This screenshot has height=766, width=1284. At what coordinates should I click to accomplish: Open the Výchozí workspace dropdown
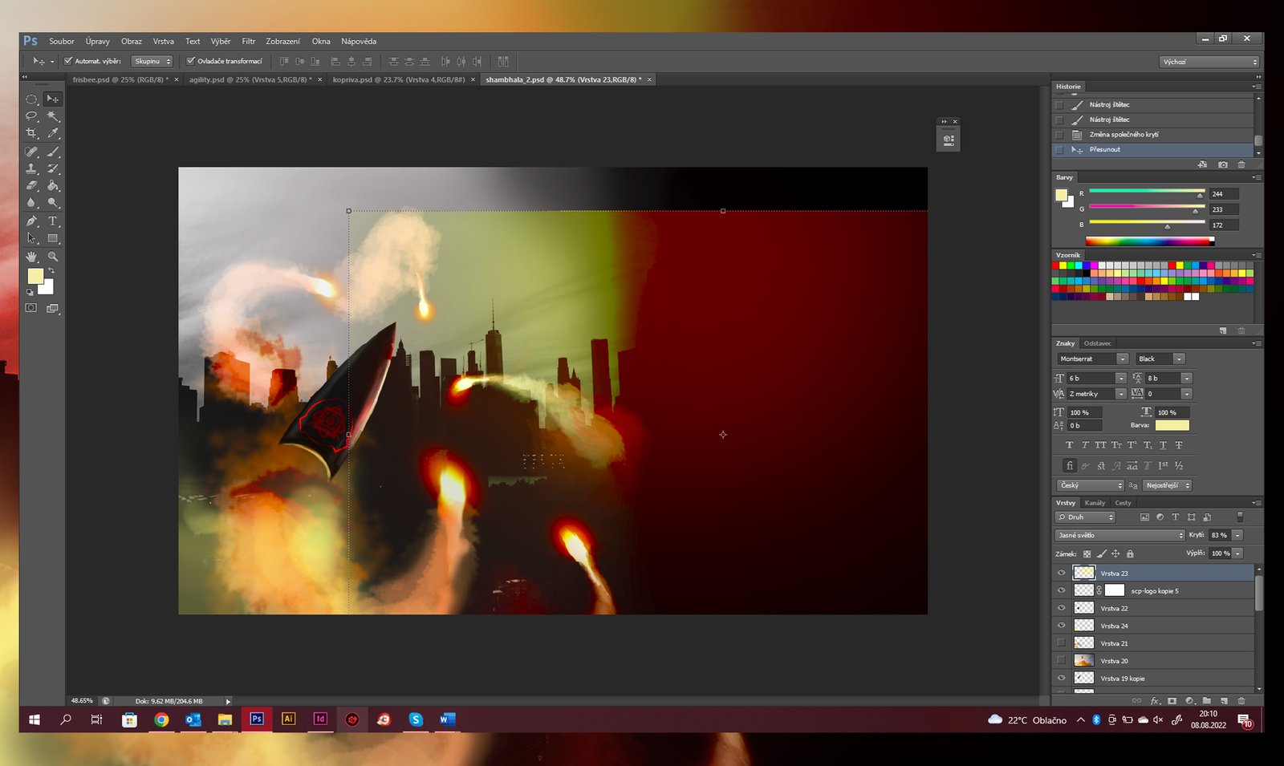click(x=1209, y=62)
